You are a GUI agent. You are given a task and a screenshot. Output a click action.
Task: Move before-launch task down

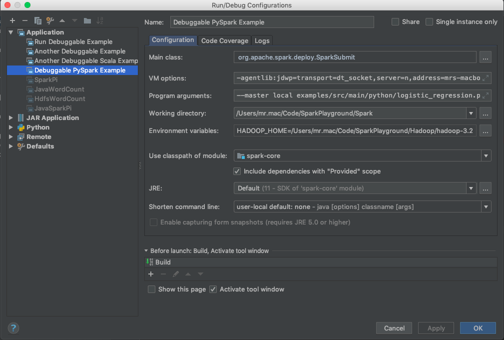pos(201,274)
